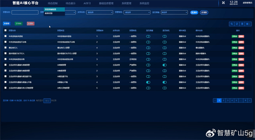Click the 智能AI核心平台 title
This screenshot has width=255, height=140.
click(25, 3)
